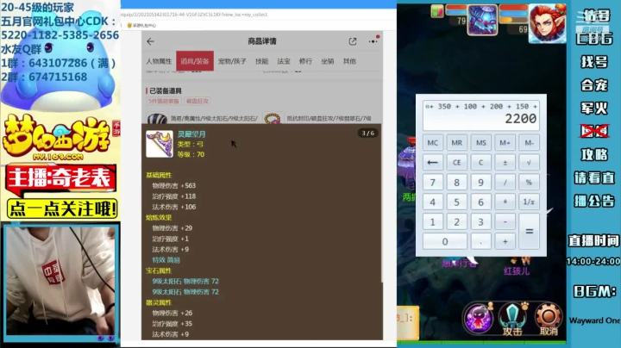Viewport: 621px width, 348px height.
Task: Click the calculator MS button
Action: pos(480,143)
